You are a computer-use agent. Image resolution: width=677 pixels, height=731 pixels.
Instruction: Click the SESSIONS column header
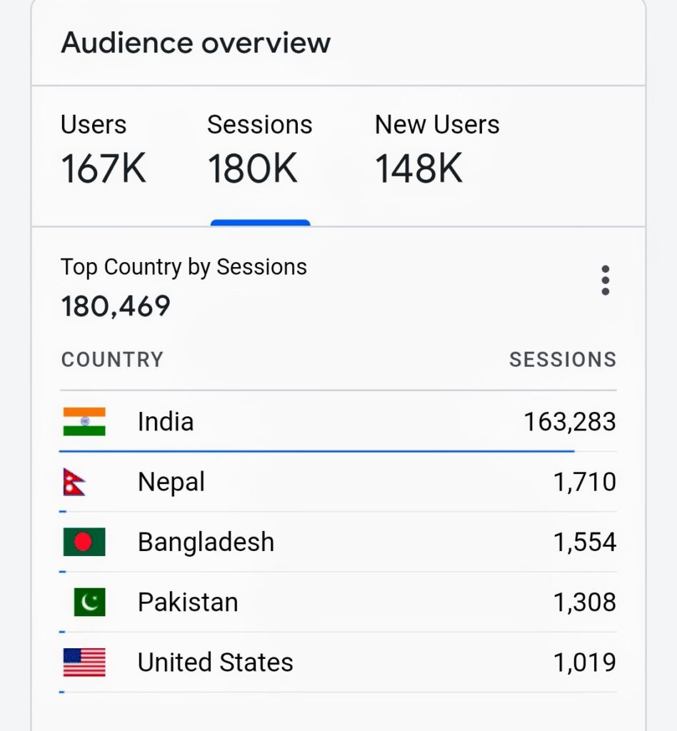[562, 359]
